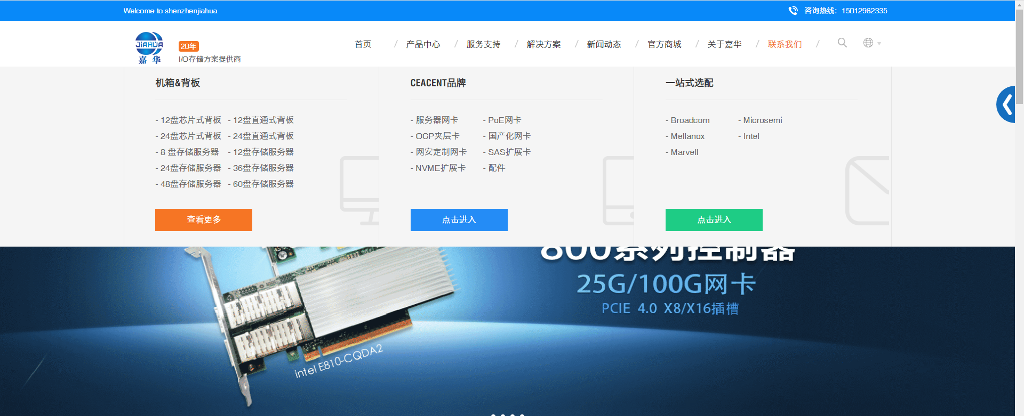Viewport: 1024px width, 416px height.
Task: Click the globe language icon
Action: point(868,43)
